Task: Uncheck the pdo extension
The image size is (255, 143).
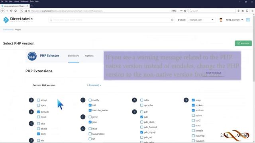Action: pos(142,117)
